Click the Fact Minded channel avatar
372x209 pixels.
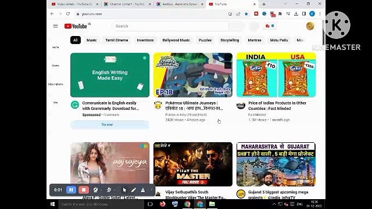coord(241,105)
